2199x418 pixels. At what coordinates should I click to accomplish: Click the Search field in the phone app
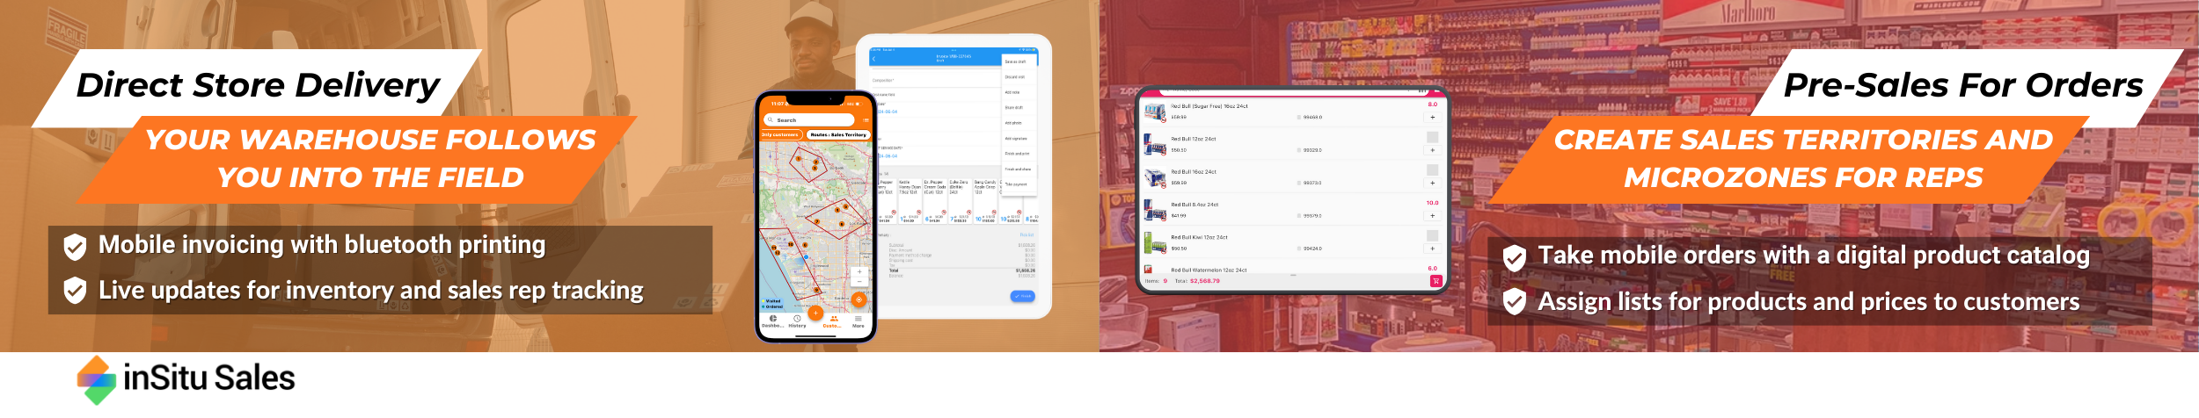point(809,120)
